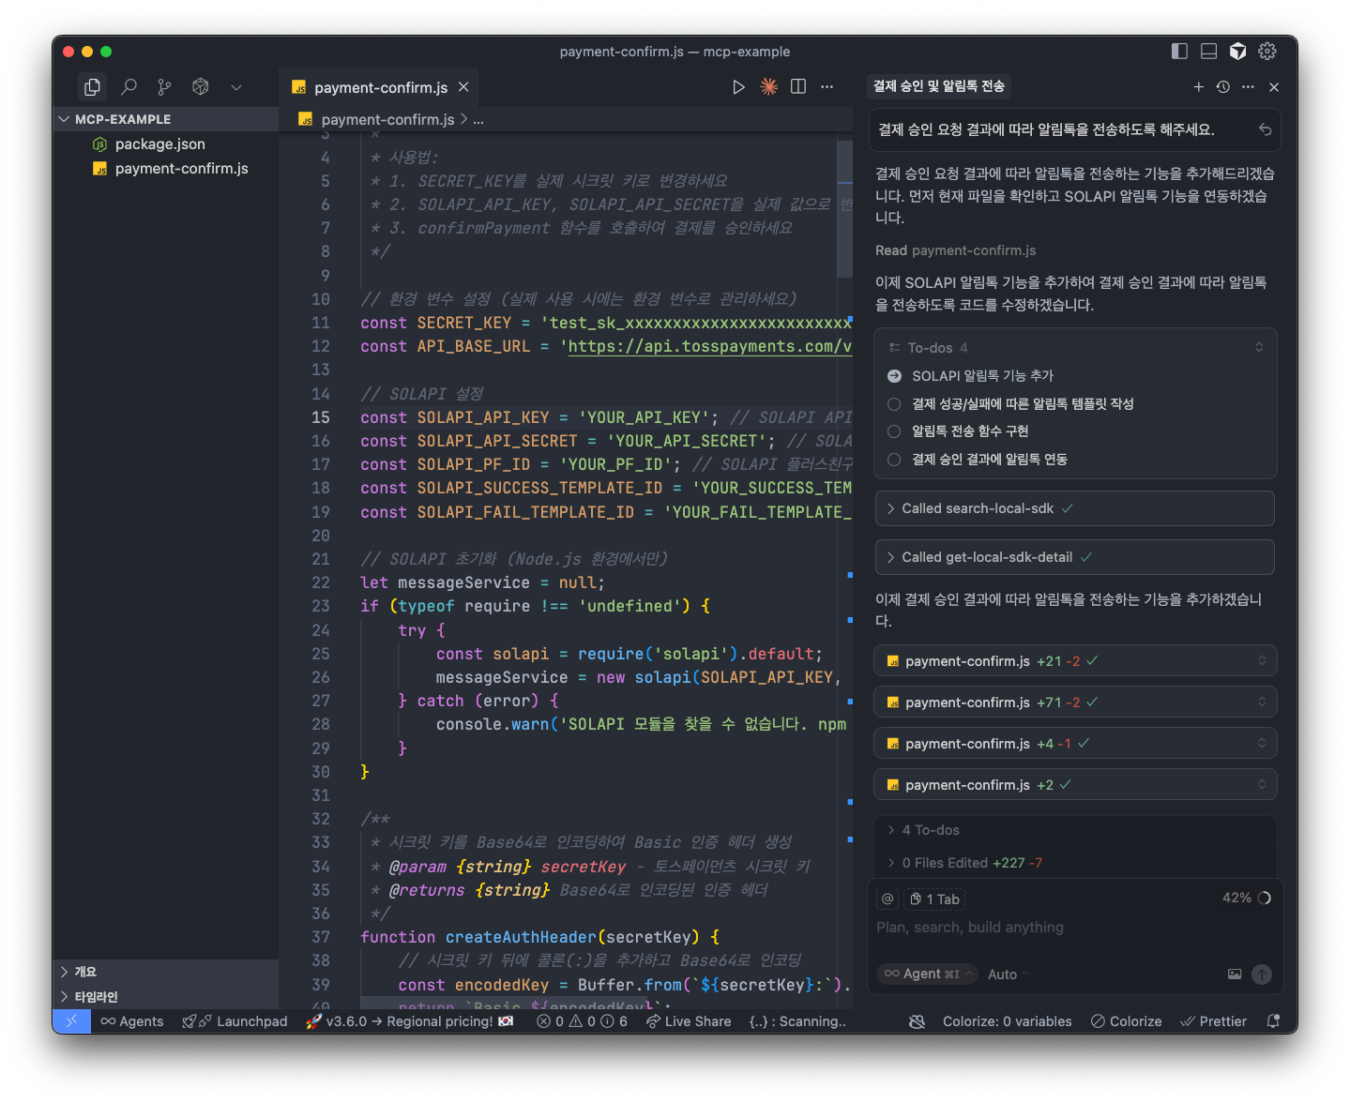Open the Auto model dropdown
The image size is (1350, 1103).
tap(1008, 975)
